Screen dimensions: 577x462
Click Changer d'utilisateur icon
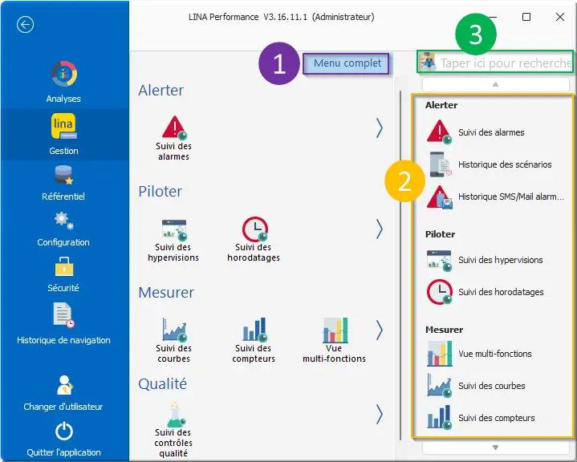pos(63,385)
